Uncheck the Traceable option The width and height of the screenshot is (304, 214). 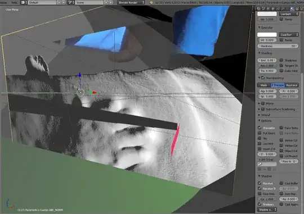click(x=260, y=128)
